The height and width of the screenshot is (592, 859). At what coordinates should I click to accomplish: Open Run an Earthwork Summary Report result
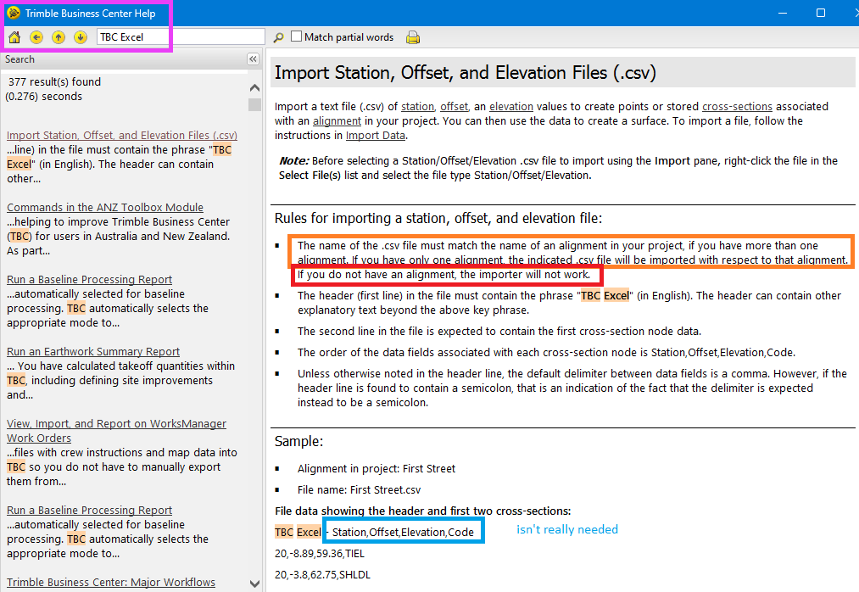(93, 351)
